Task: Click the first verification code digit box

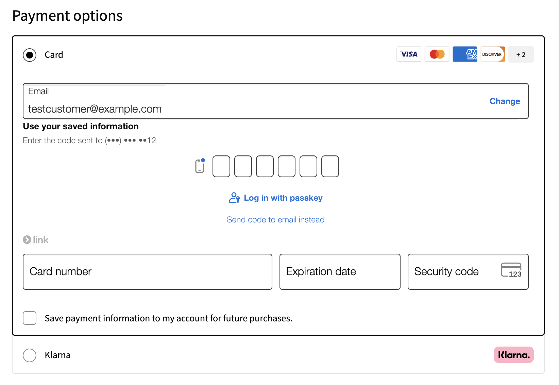Action: pyautogui.click(x=221, y=166)
